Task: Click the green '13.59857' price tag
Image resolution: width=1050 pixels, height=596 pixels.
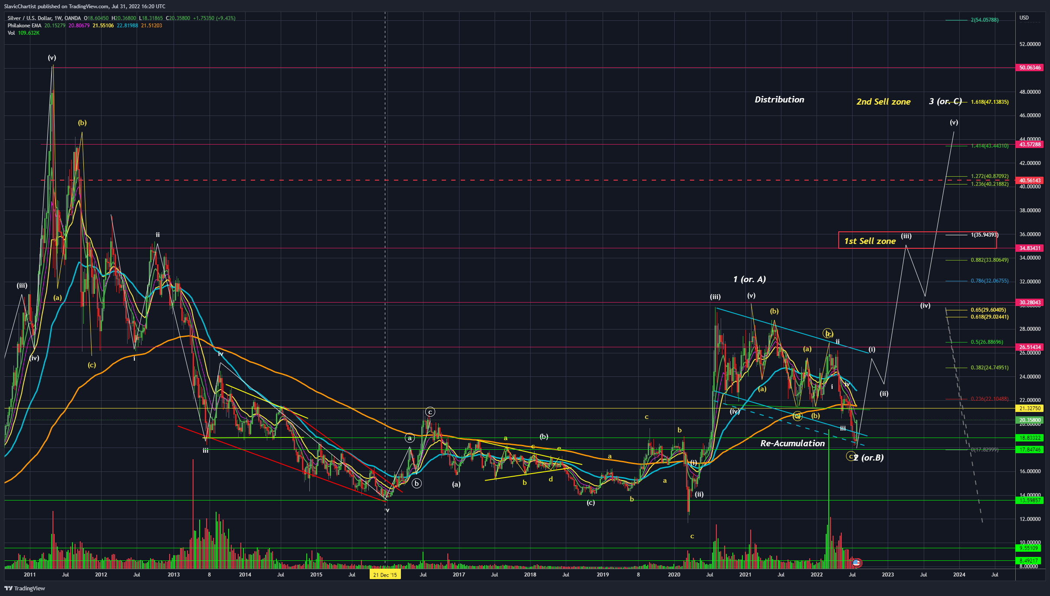Action: pos(1030,501)
